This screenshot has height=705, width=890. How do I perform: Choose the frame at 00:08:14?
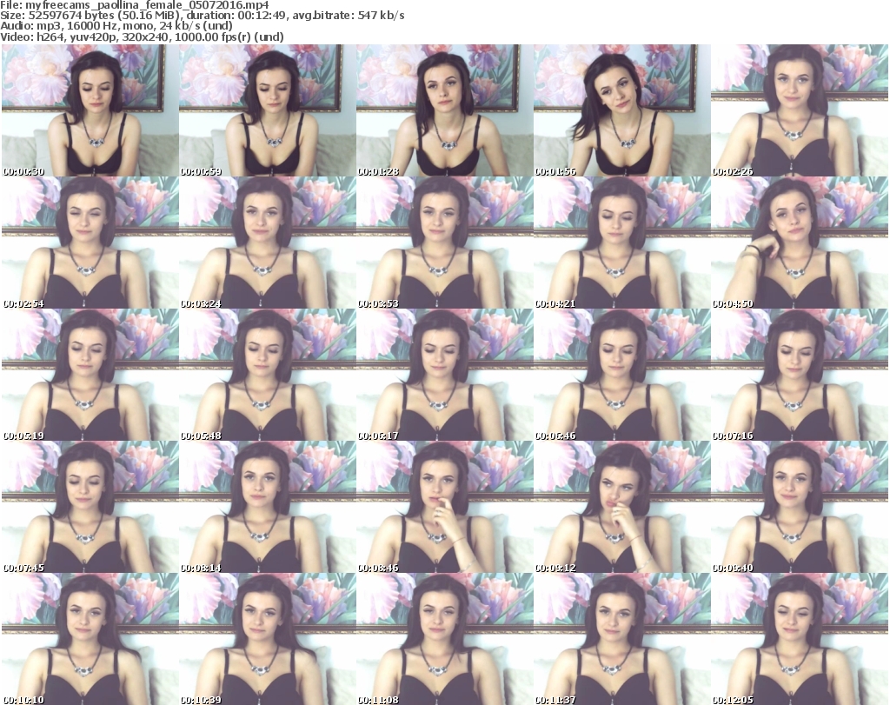coord(268,507)
